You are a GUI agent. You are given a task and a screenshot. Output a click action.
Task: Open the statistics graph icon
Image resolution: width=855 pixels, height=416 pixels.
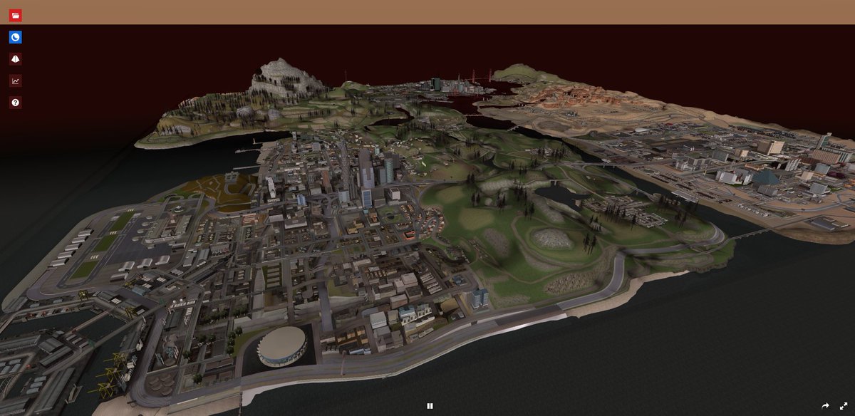click(14, 80)
